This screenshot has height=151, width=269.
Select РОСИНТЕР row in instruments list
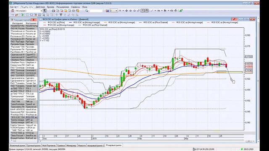[24, 26]
